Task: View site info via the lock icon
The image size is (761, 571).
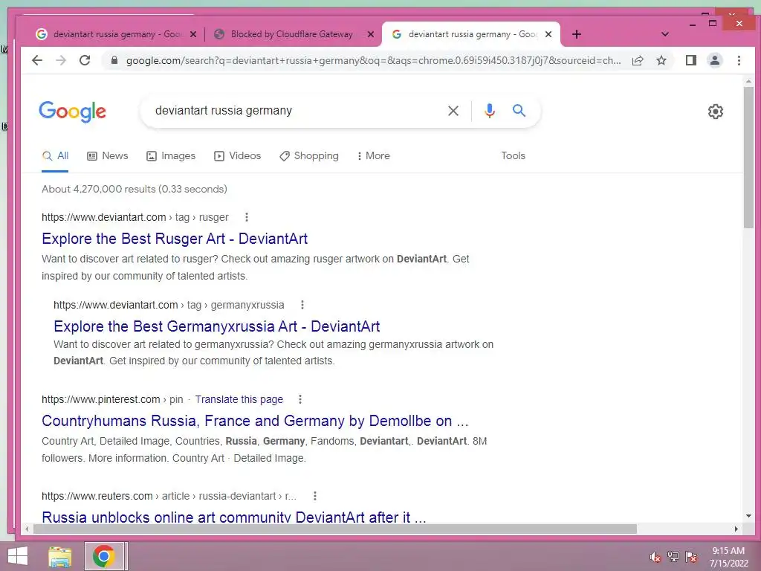Action: coord(114,60)
